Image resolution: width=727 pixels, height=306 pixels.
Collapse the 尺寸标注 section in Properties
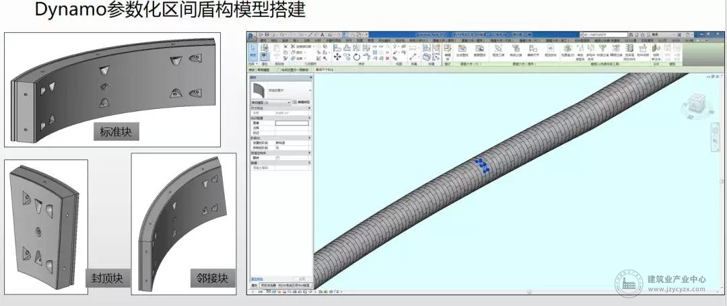click(x=309, y=108)
